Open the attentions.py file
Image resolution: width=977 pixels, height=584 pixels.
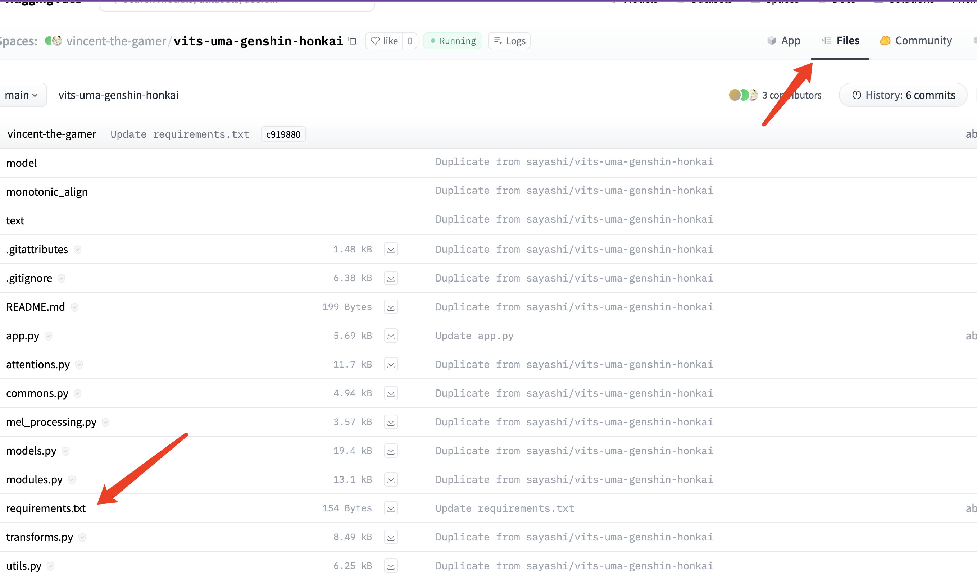point(38,364)
